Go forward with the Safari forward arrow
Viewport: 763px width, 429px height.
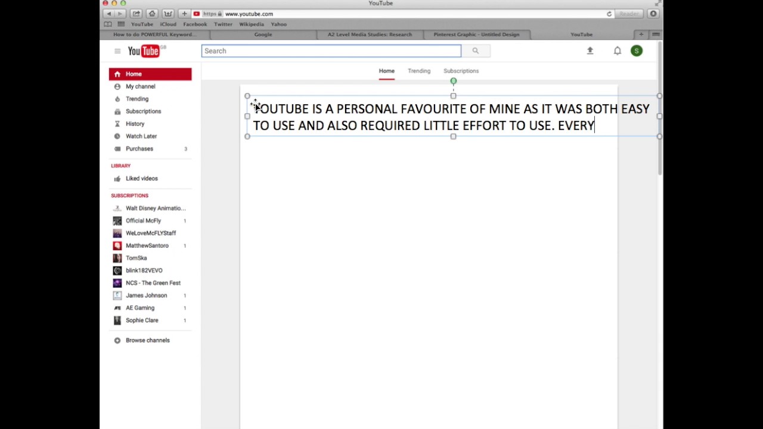120,14
